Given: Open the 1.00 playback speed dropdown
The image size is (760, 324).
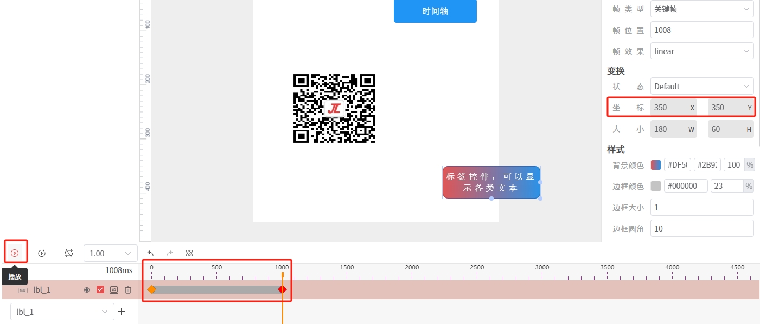Looking at the screenshot, I should (x=111, y=253).
